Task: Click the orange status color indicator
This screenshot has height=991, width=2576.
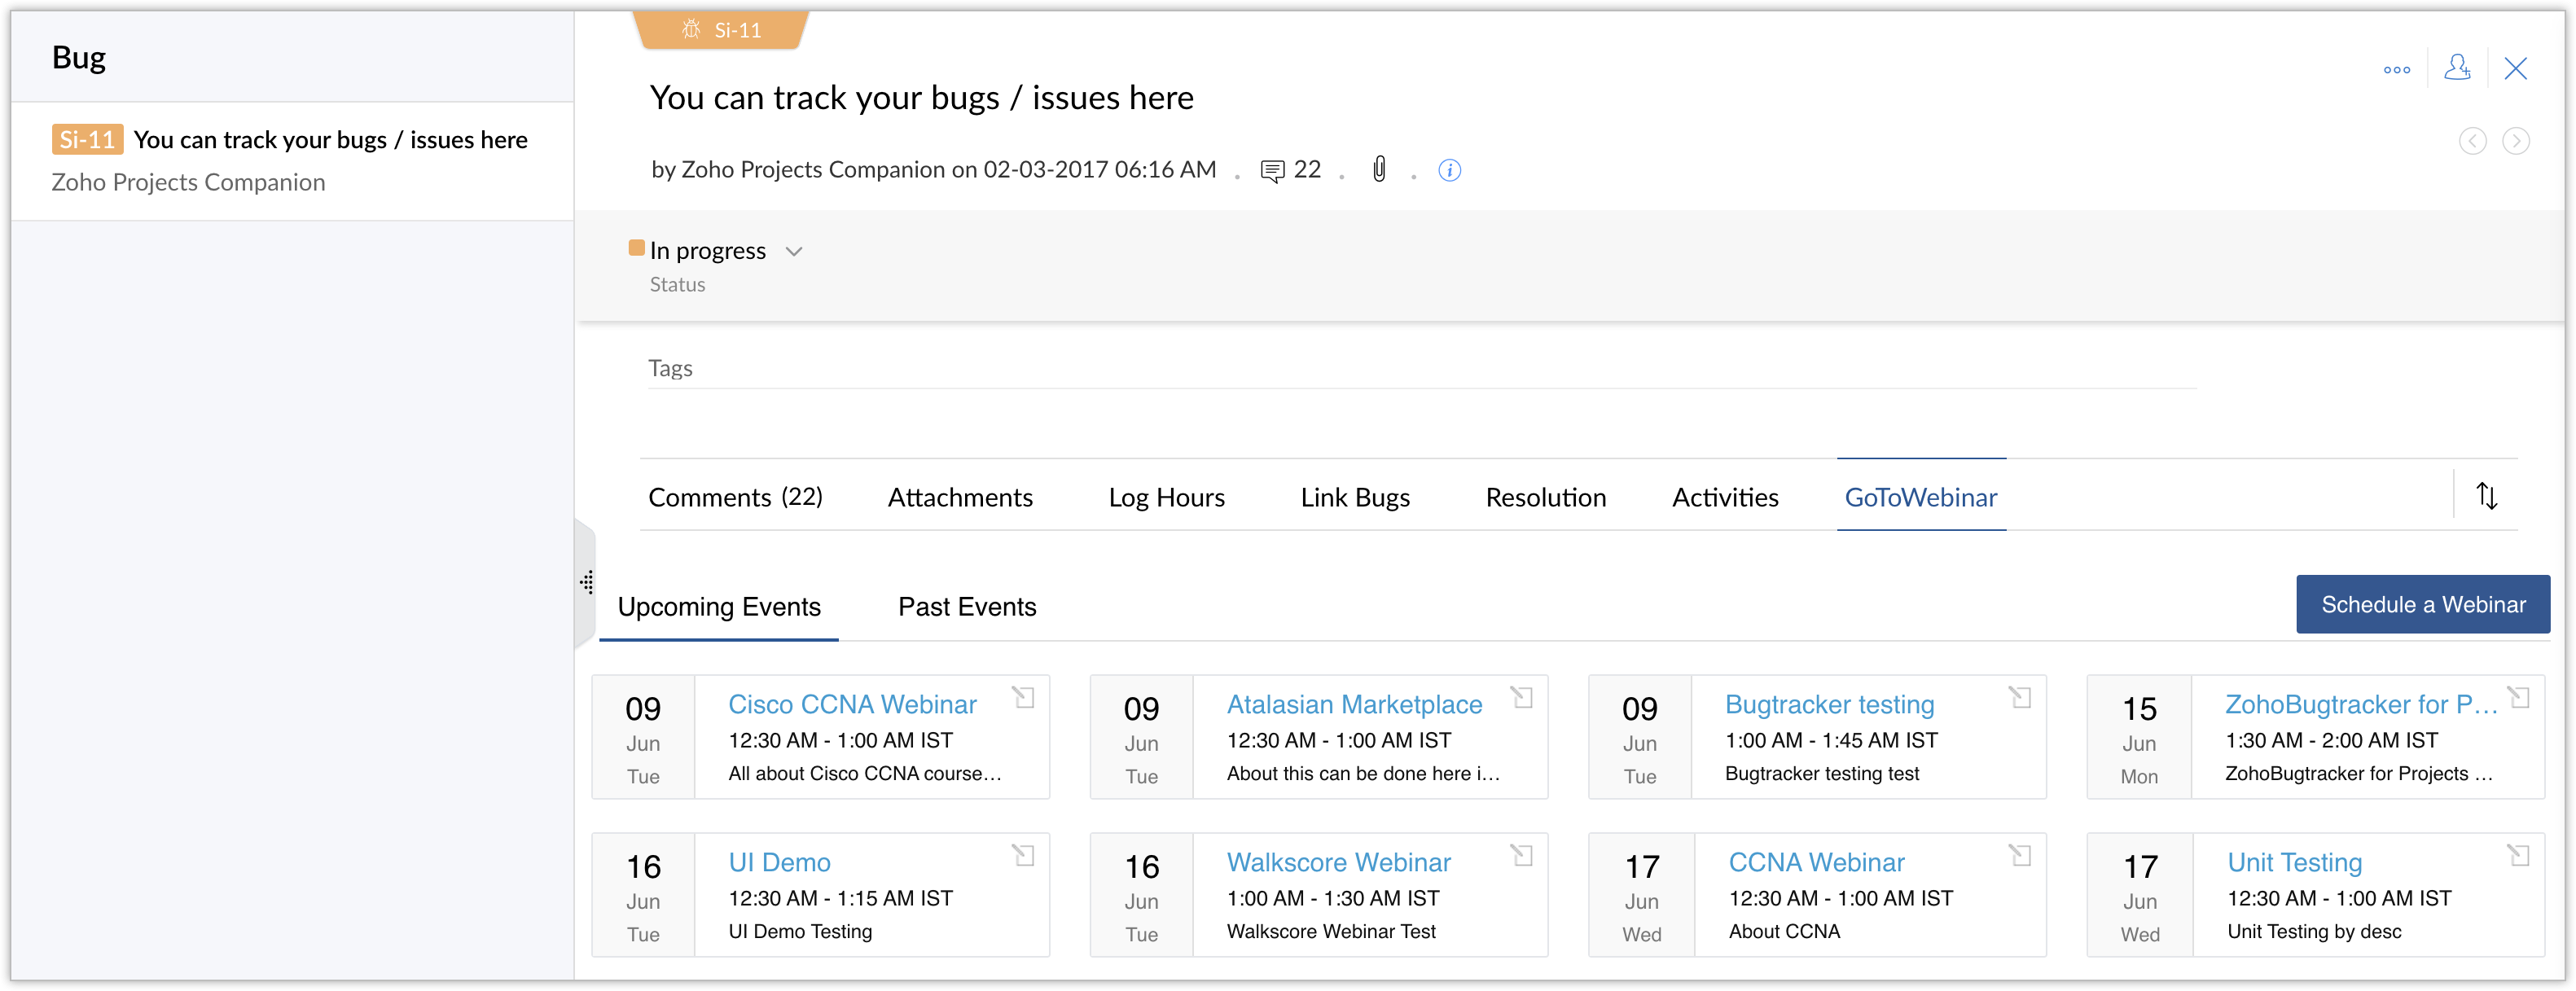Action: pos(636,248)
